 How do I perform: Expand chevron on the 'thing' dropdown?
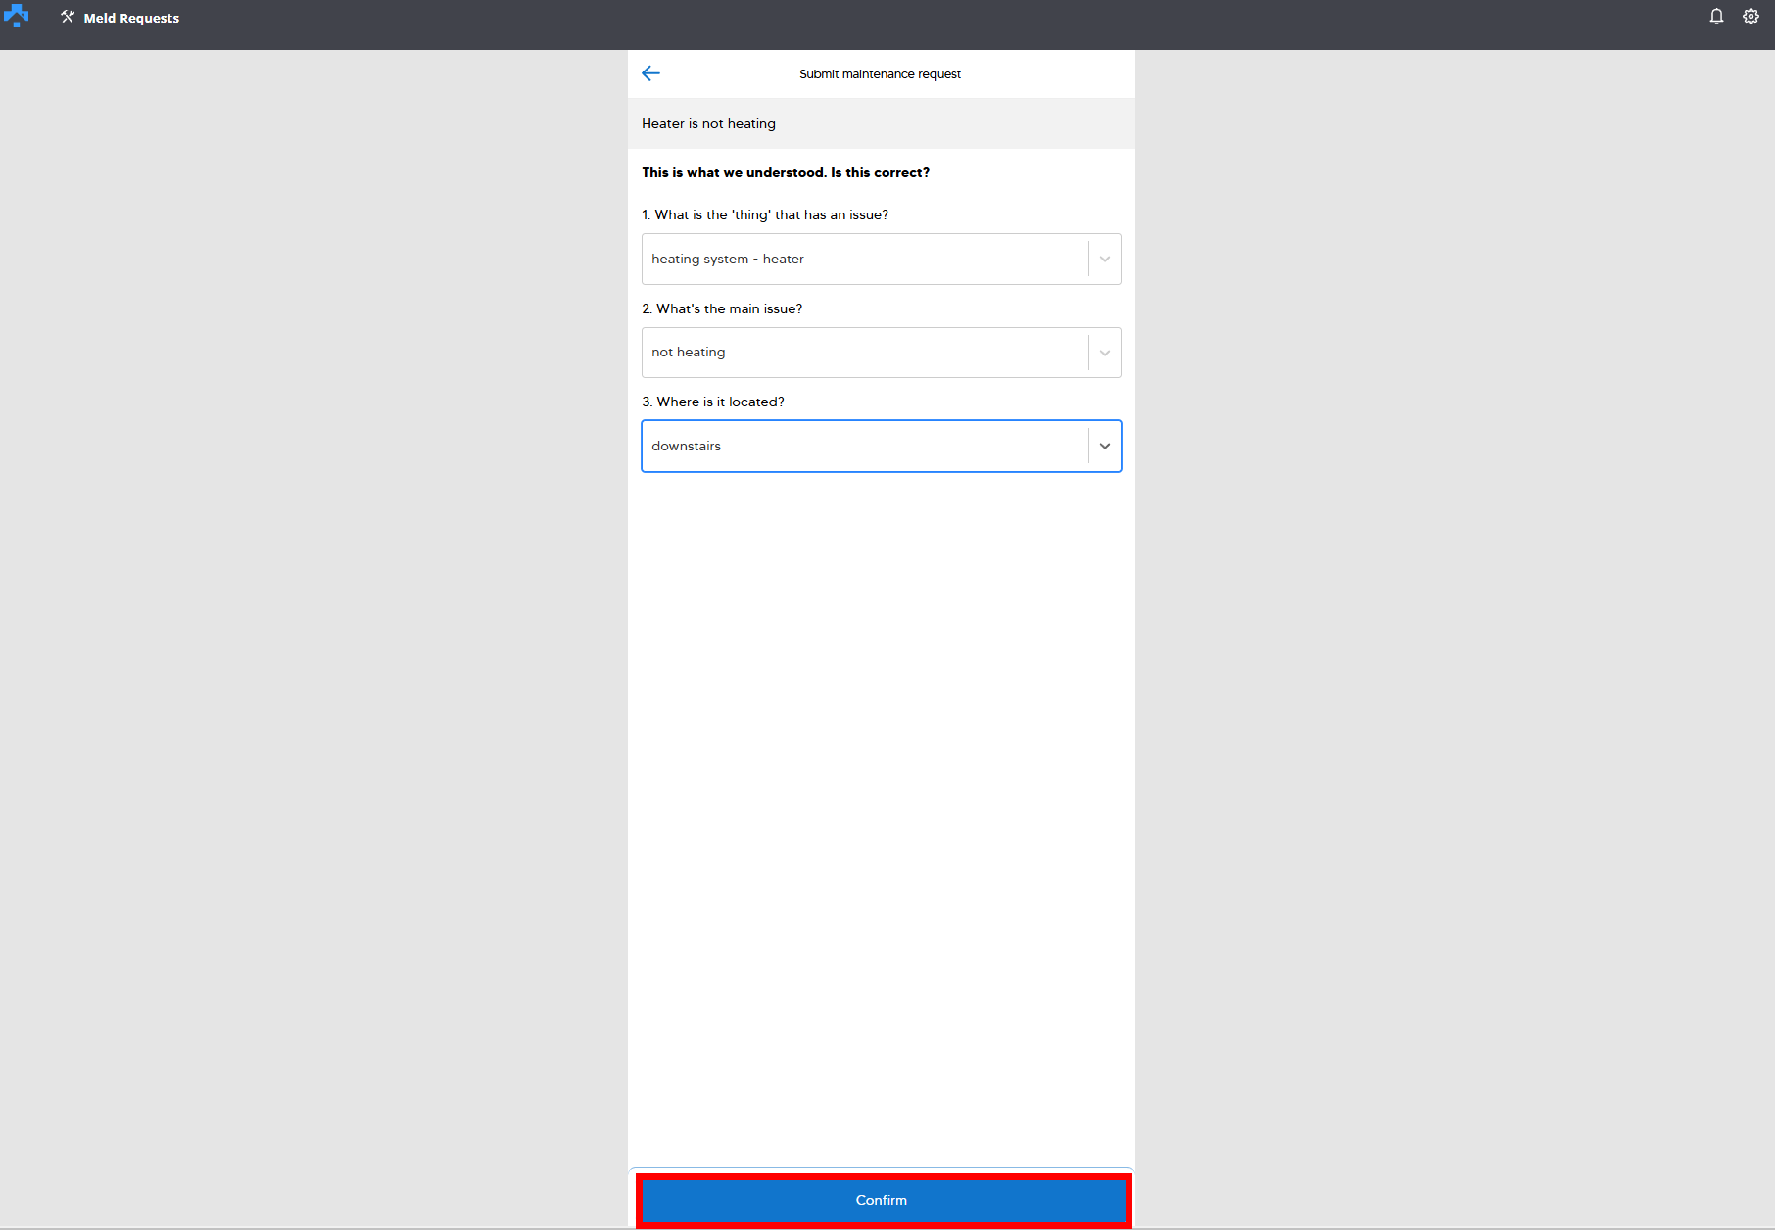point(1104,260)
